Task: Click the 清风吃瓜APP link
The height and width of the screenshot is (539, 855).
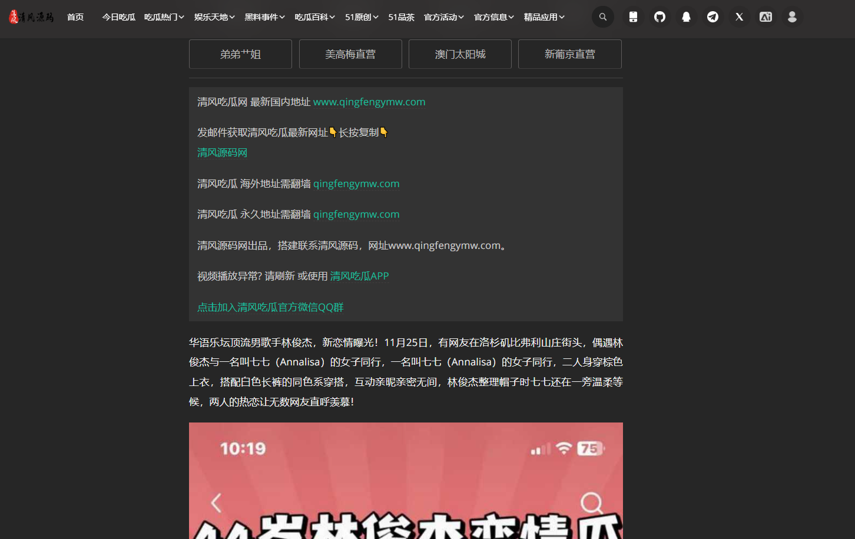Action: click(x=359, y=276)
